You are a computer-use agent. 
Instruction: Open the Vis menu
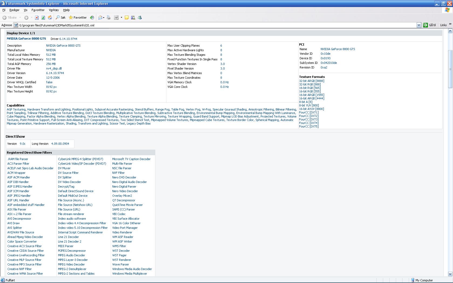(x=26, y=10)
